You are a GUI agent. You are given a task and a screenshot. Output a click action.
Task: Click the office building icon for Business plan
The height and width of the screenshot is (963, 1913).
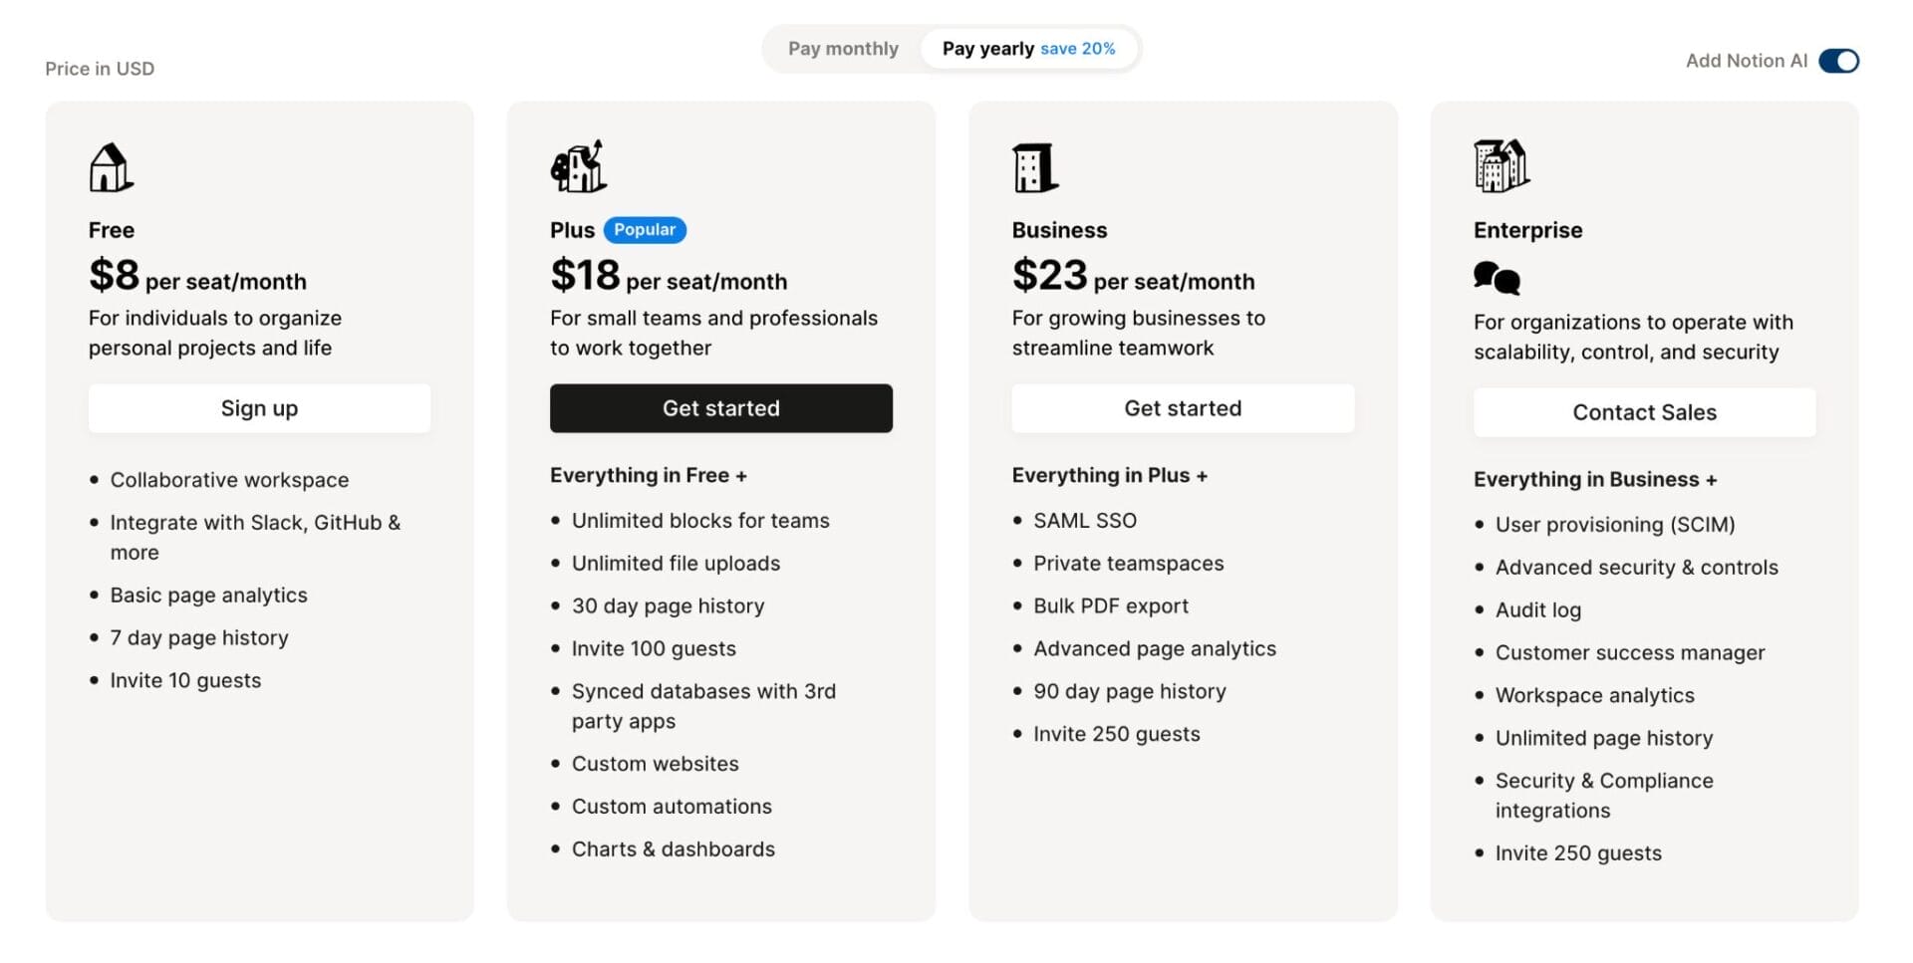point(1034,166)
